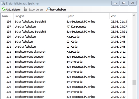The width and height of the screenshot is (139, 99).
Task: Select event 197 from 47: Komponente
Action: (67, 27)
